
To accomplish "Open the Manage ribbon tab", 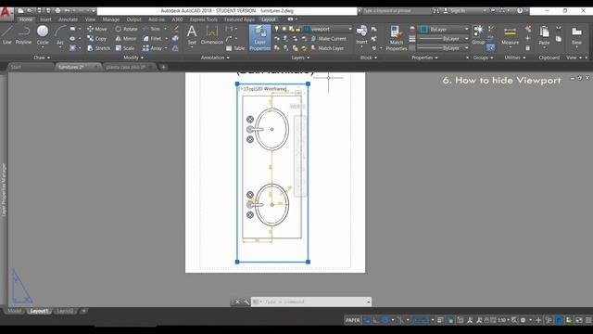I will (111, 19).
